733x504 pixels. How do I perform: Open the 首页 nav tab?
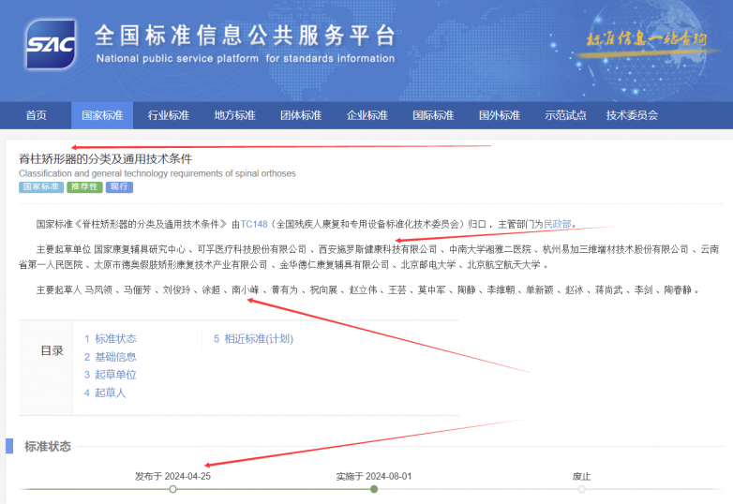tap(36, 115)
